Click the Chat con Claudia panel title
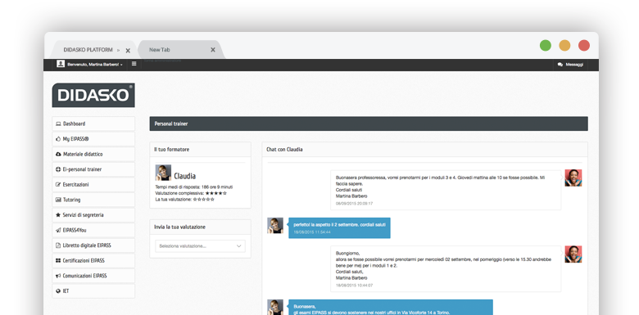 point(284,150)
